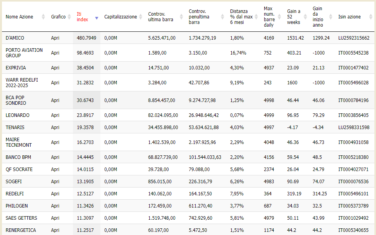Click sort arrows beside Controv. ultima barra
This screenshot has width=376, height=235.
[181, 17]
